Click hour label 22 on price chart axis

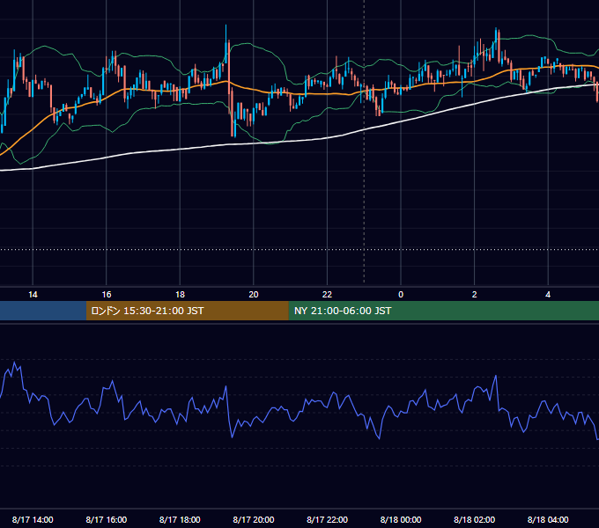click(327, 295)
